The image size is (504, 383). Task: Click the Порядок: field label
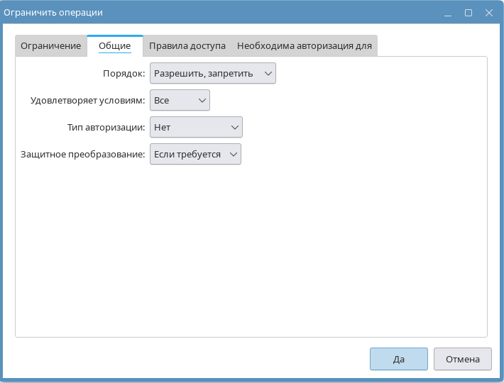pos(124,74)
